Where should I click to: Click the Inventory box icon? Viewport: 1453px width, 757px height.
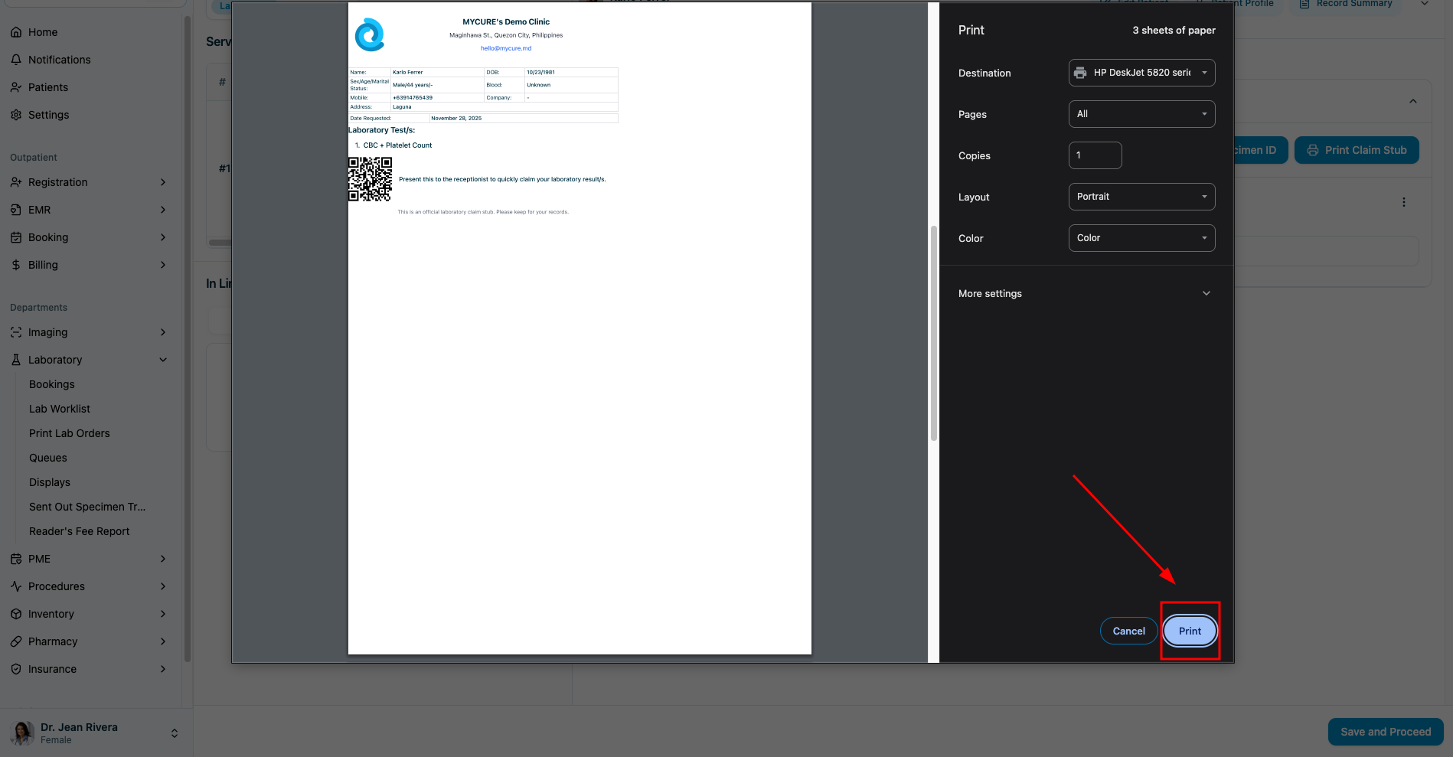pyautogui.click(x=16, y=614)
